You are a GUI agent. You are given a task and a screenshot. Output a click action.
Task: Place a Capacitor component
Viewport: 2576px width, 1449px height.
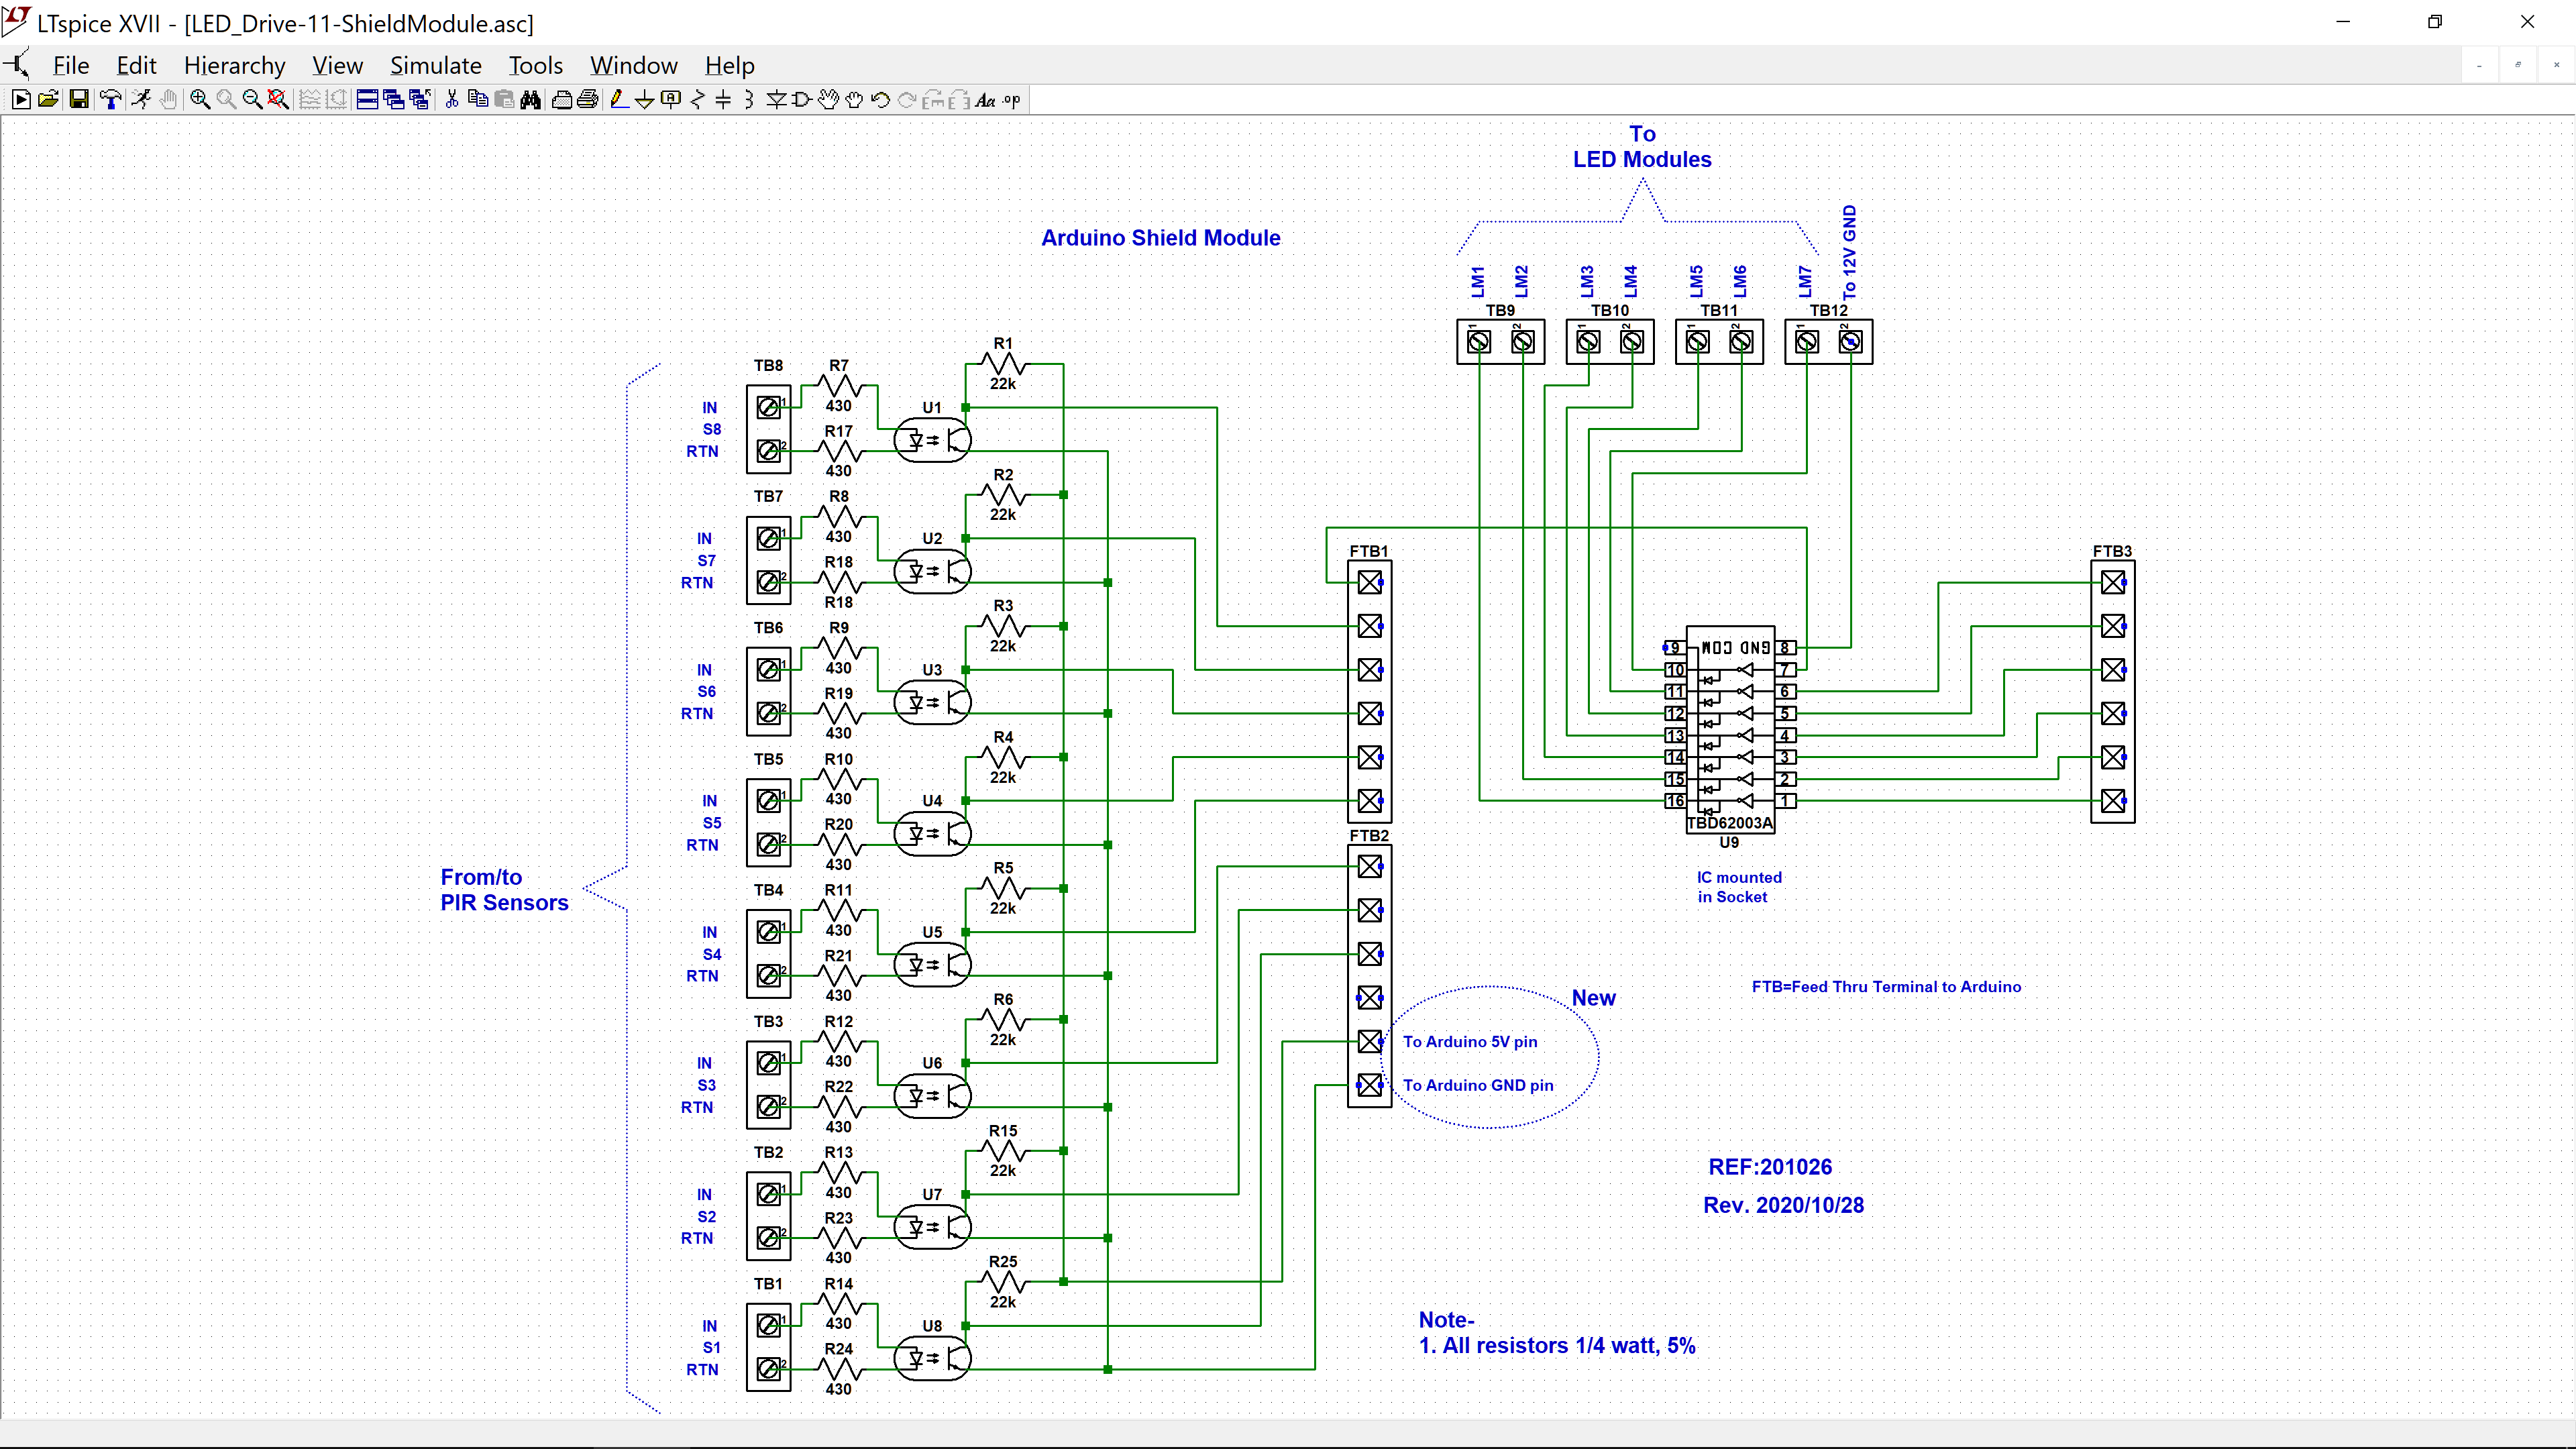coord(723,99)
